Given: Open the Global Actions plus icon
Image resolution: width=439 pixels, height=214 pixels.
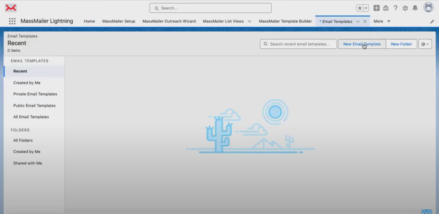Looking at the screenshot, I should click(x=376, y=8).
